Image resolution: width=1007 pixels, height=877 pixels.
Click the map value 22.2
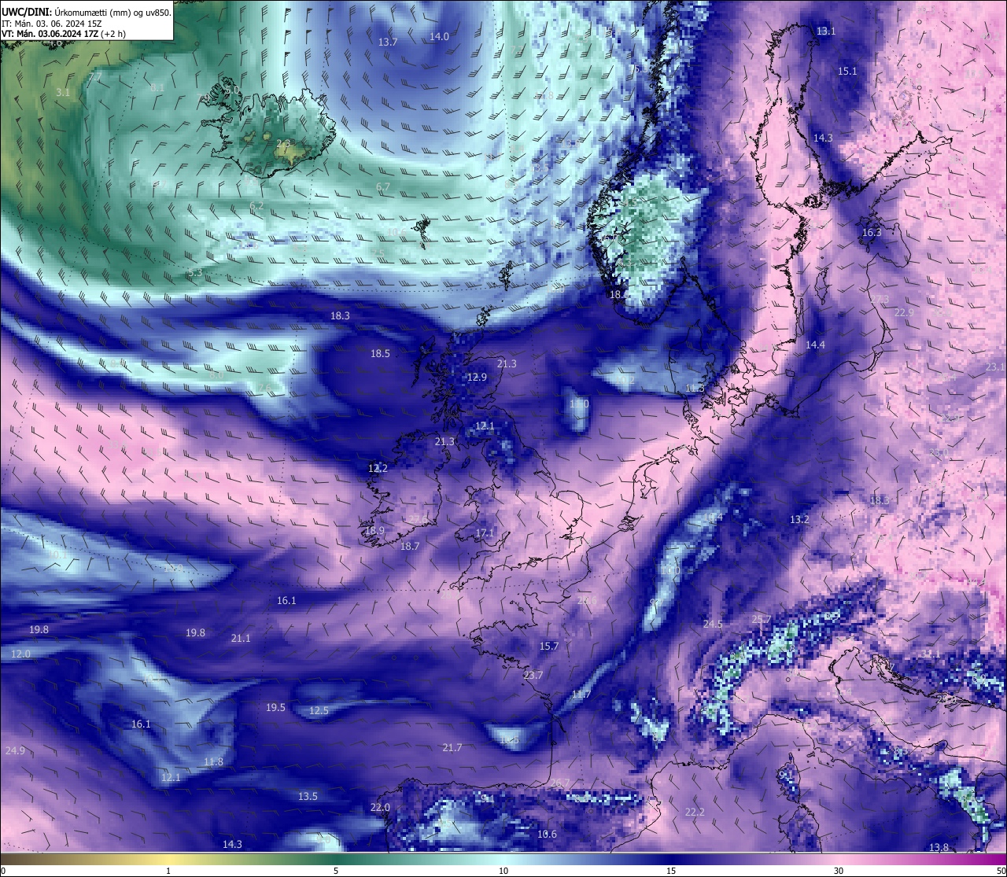click(x=694, y=812)
